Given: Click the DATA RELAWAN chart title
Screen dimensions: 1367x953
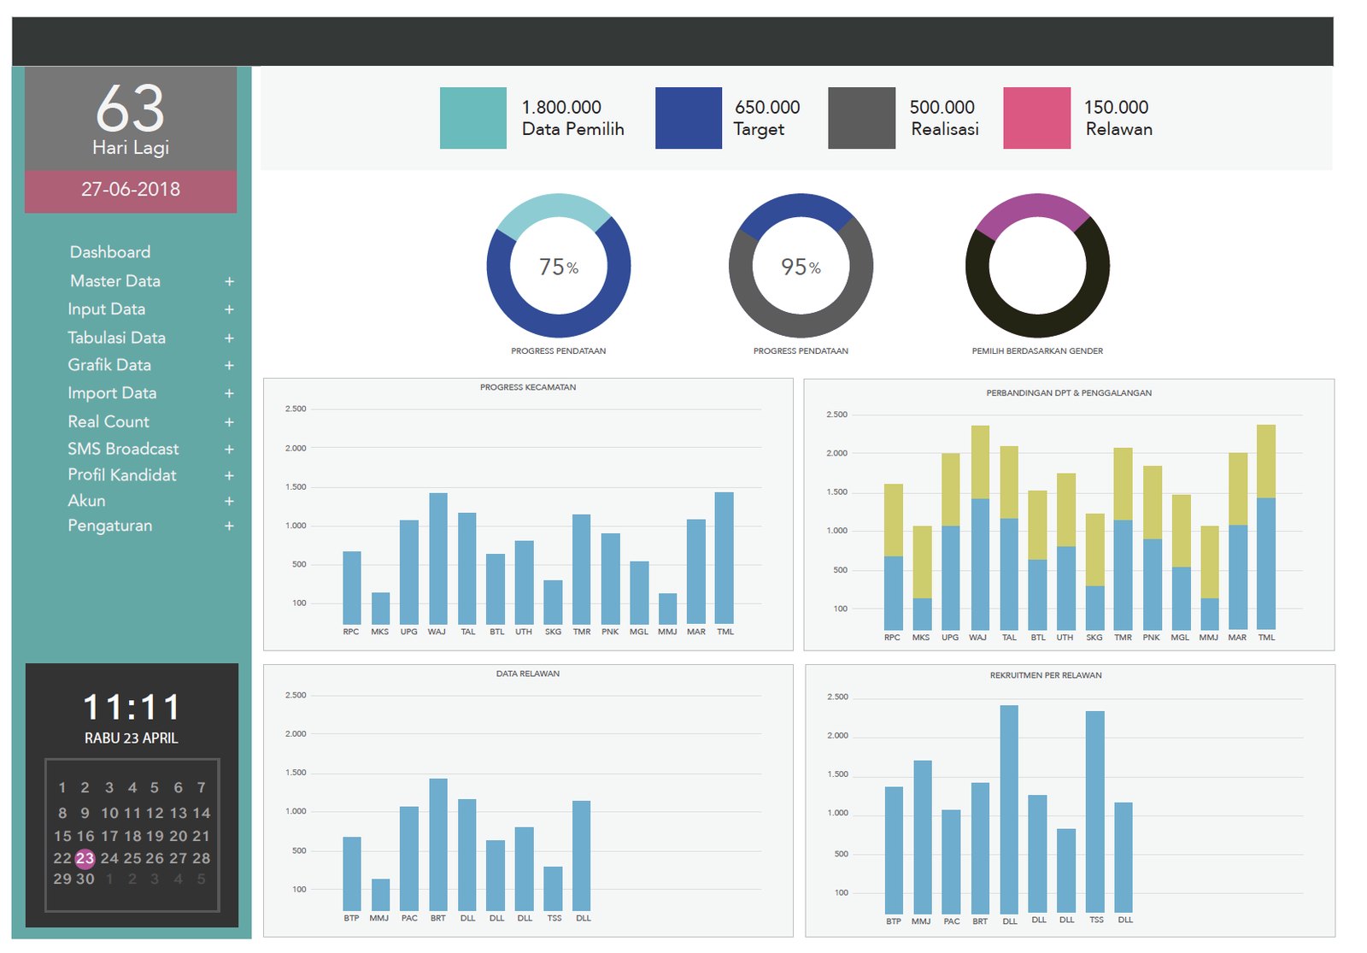Looking at the screenshot, I should [528, 674].
